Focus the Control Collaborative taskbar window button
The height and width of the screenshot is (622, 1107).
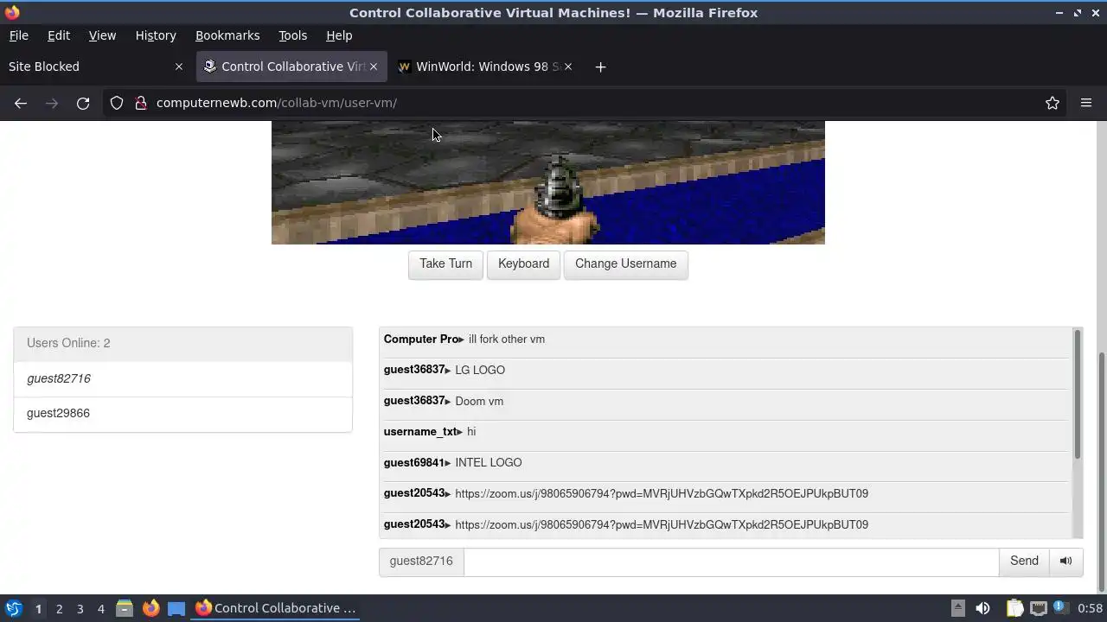coord(275,608)
